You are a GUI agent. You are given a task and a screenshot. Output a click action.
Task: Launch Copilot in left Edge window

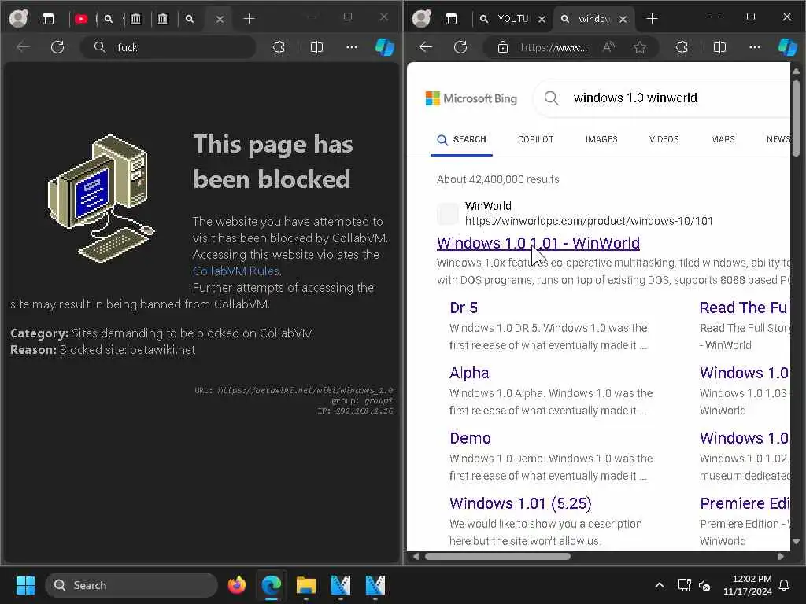384,47
